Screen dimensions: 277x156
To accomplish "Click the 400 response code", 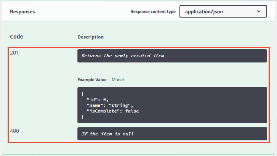I will (14, 131).
